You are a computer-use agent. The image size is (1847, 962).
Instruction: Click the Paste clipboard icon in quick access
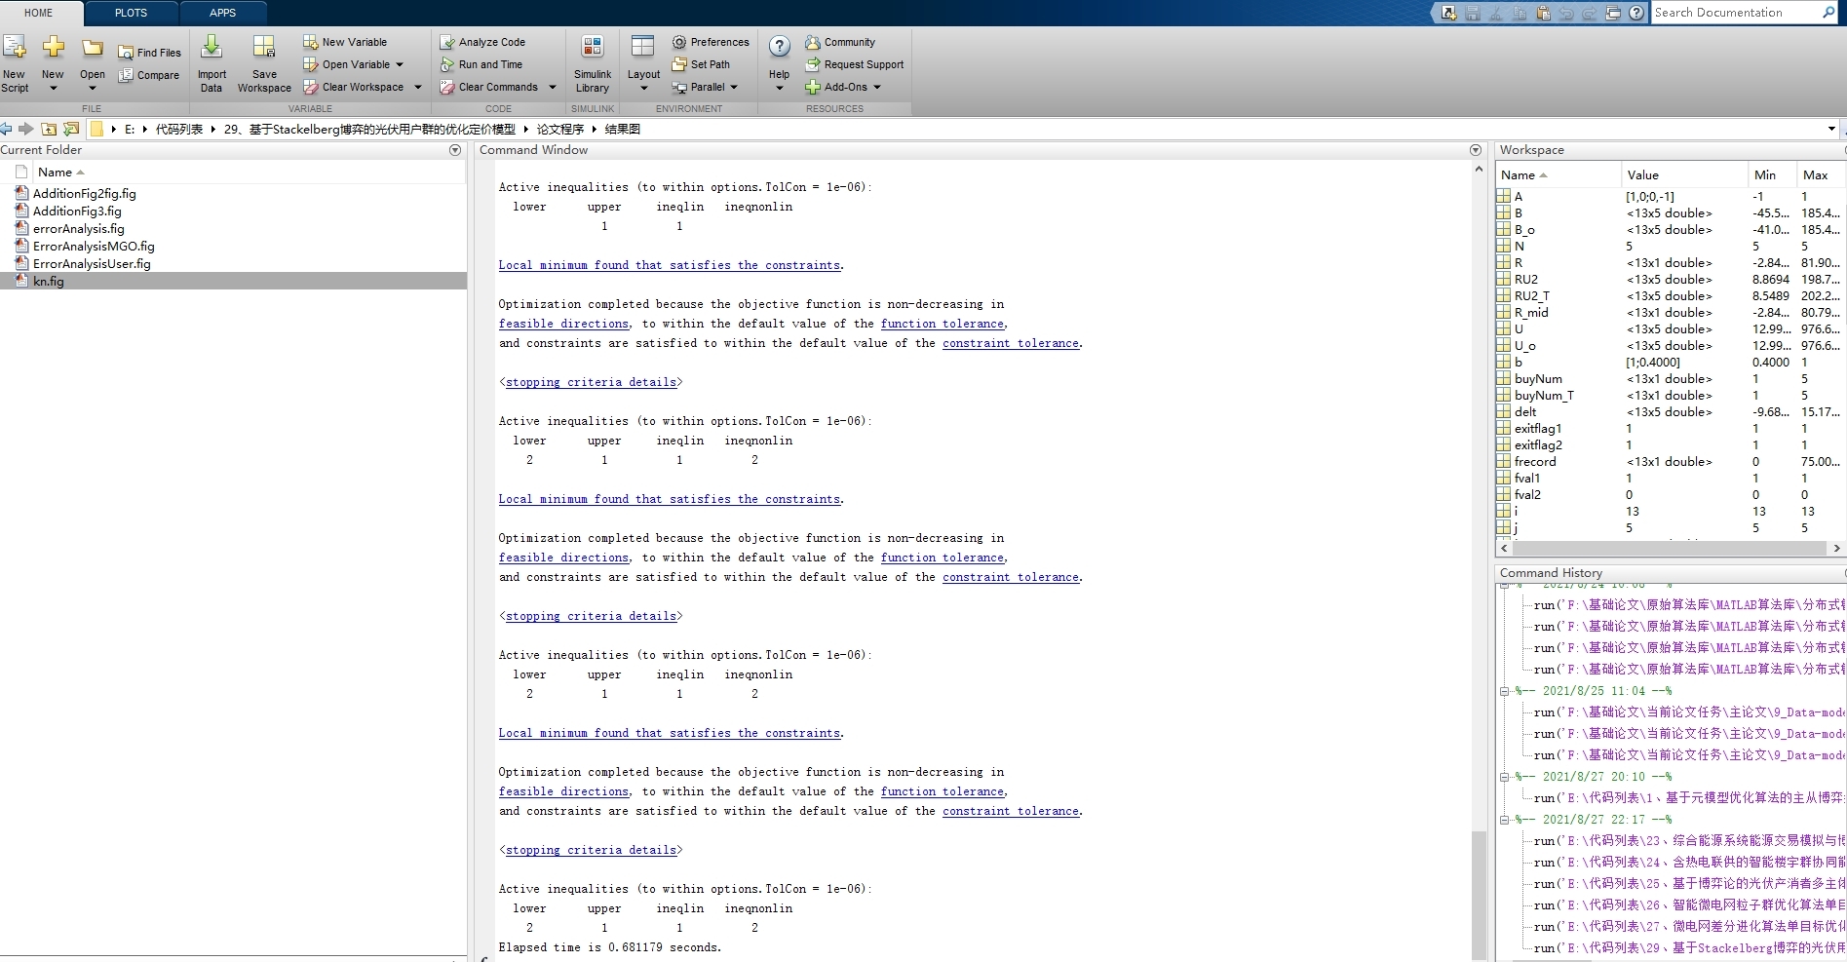[x=1543, y=13]
